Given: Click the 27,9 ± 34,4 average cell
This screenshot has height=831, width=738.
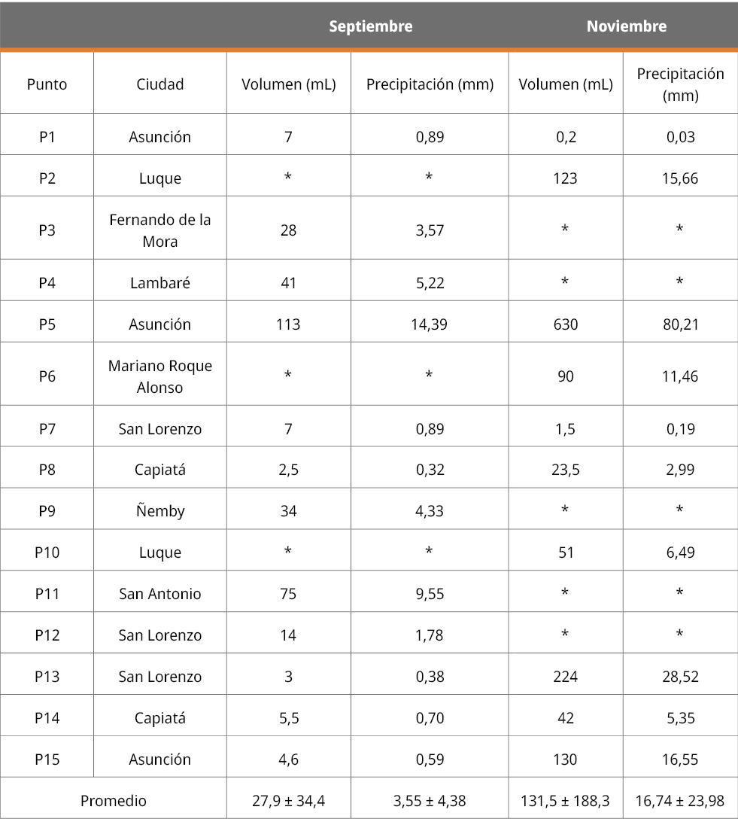Looking at the screenshot, I should click(288, 801).
